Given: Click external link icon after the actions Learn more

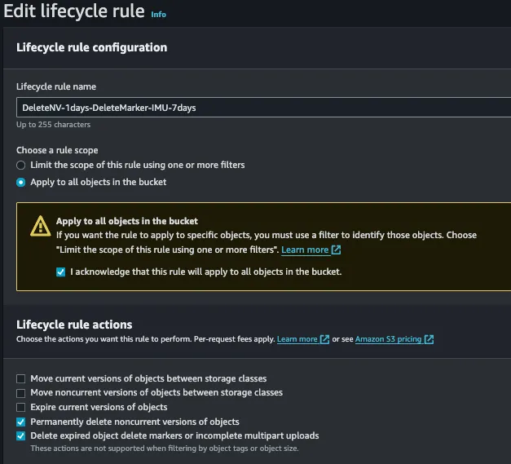Looking at the screenshot, I should tap(324, 339).
